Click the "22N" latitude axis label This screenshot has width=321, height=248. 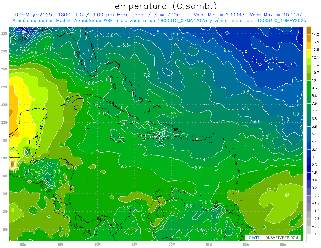pyautogui.click(x=4, y=105)
